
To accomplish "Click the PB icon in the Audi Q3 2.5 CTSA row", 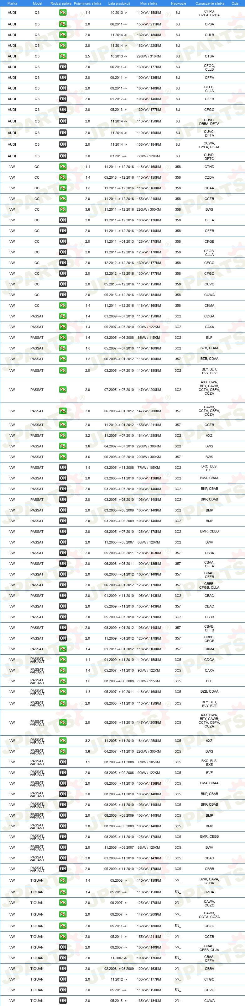I will [x=63, y=56].
